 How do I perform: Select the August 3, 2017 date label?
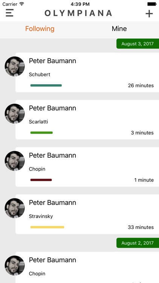point(138,44)
